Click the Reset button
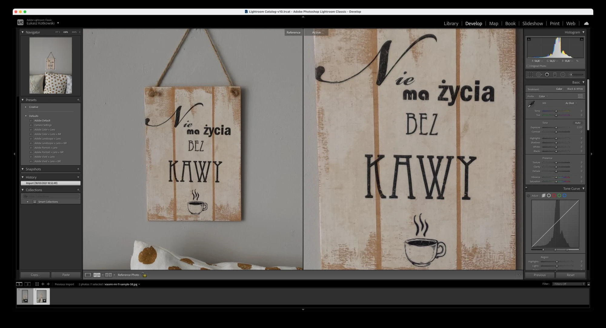This screenshot has width=606, height=328. pyautogui.click(x=571, y=275)
